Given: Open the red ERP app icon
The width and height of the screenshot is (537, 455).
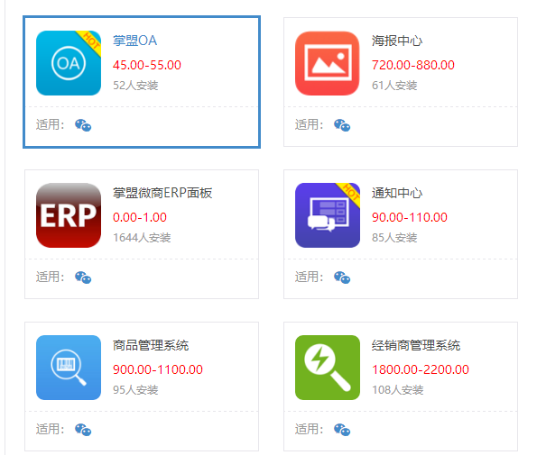Looking at the screenshot, I should click(69, 215).
